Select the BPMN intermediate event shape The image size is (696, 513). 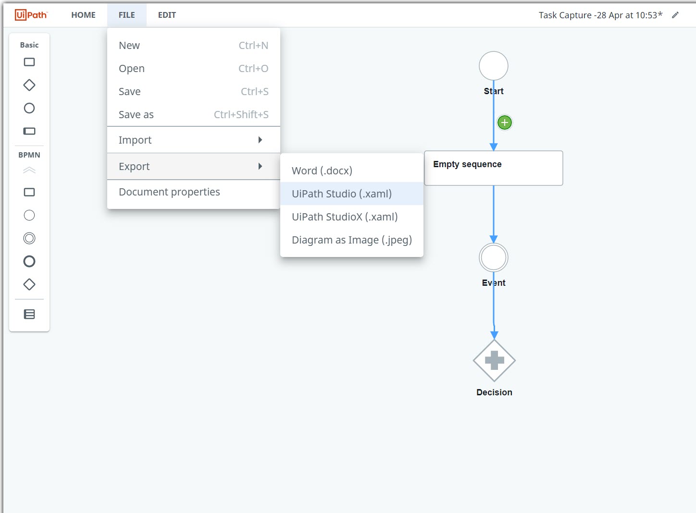coord(29,238)
